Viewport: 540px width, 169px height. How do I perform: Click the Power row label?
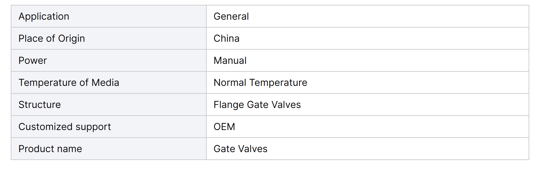point(32,61)
